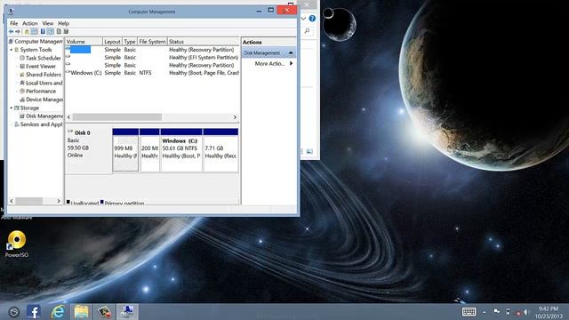569x320 pixels.
Task: Click the highlighted blue volume row
Action: point(152,50)
